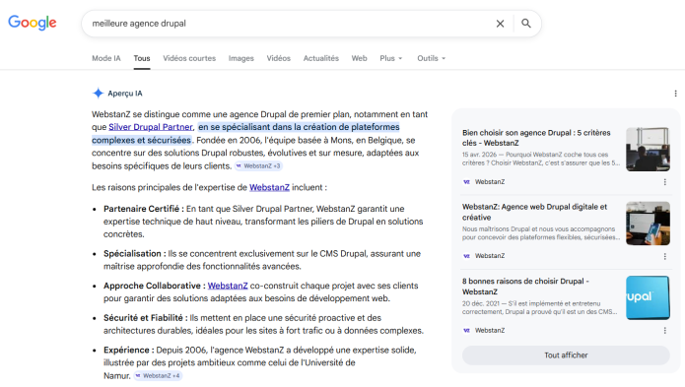Click the 'Aperçu IA' label
Screen dimensions: 685x387
click(125, 94)
